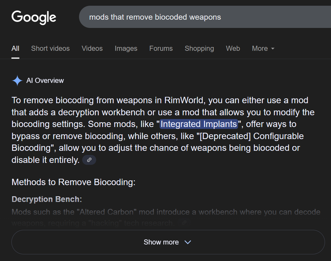Expand the More search filters dropdown
Image resolution: width=331 pixels, height=261 pixels.
[x=263, y=48]
